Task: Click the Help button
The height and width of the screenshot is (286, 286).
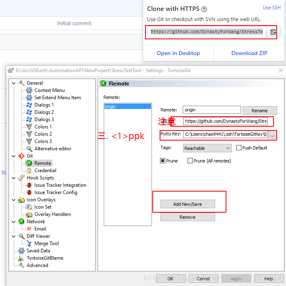Action: [x=269, y=279]
